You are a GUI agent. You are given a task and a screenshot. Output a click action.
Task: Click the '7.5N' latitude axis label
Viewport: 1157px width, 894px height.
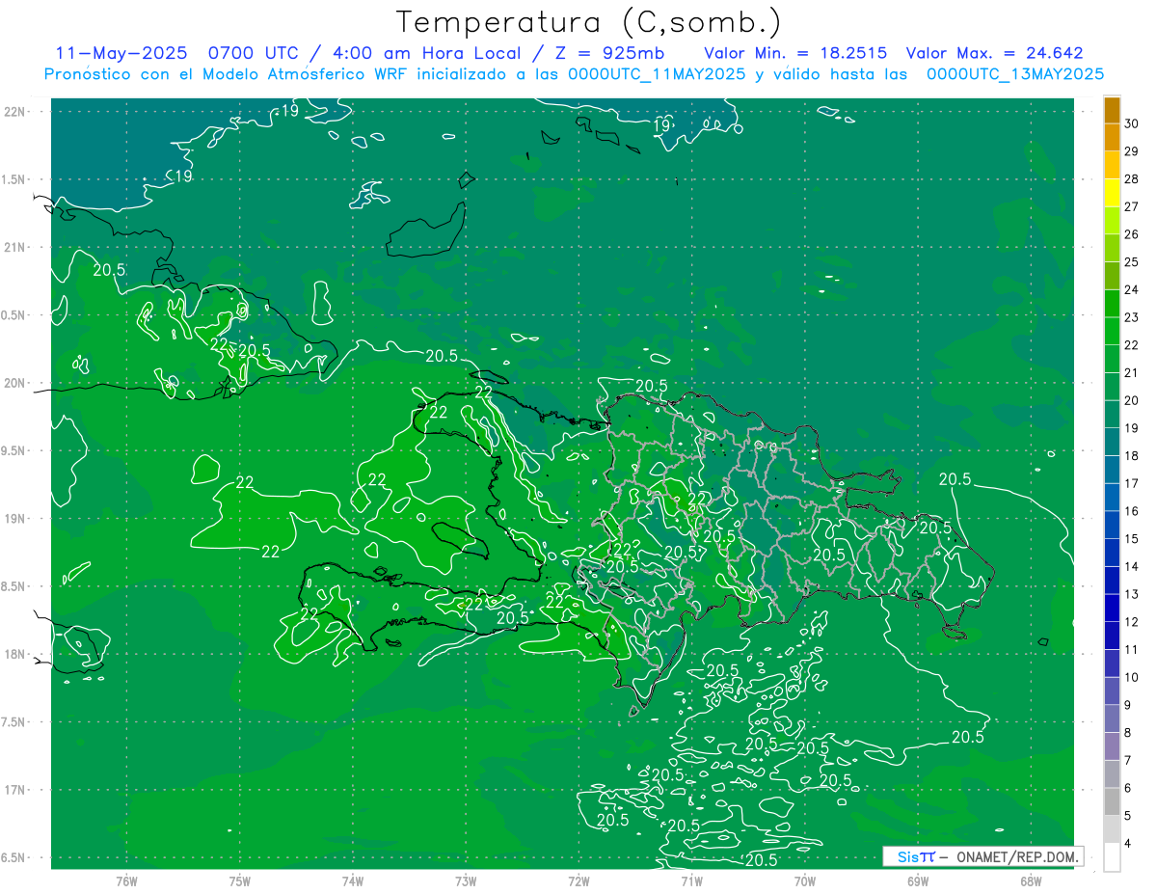click(x=13, y=723)
